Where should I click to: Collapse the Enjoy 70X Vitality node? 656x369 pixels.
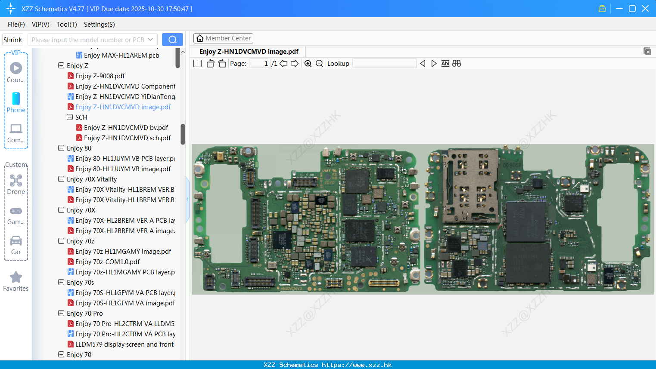pos(61,179)
